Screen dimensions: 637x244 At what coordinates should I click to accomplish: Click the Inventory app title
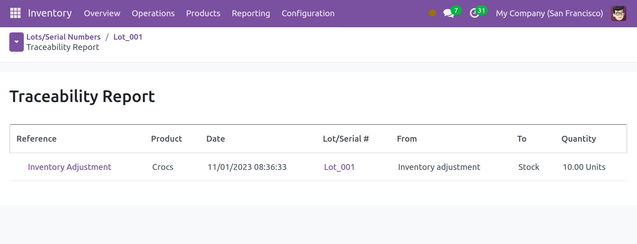coord(50,13)
